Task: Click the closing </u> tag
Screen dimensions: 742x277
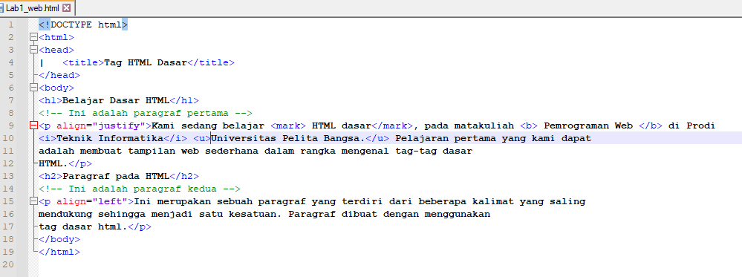Action: click(377, 138)
